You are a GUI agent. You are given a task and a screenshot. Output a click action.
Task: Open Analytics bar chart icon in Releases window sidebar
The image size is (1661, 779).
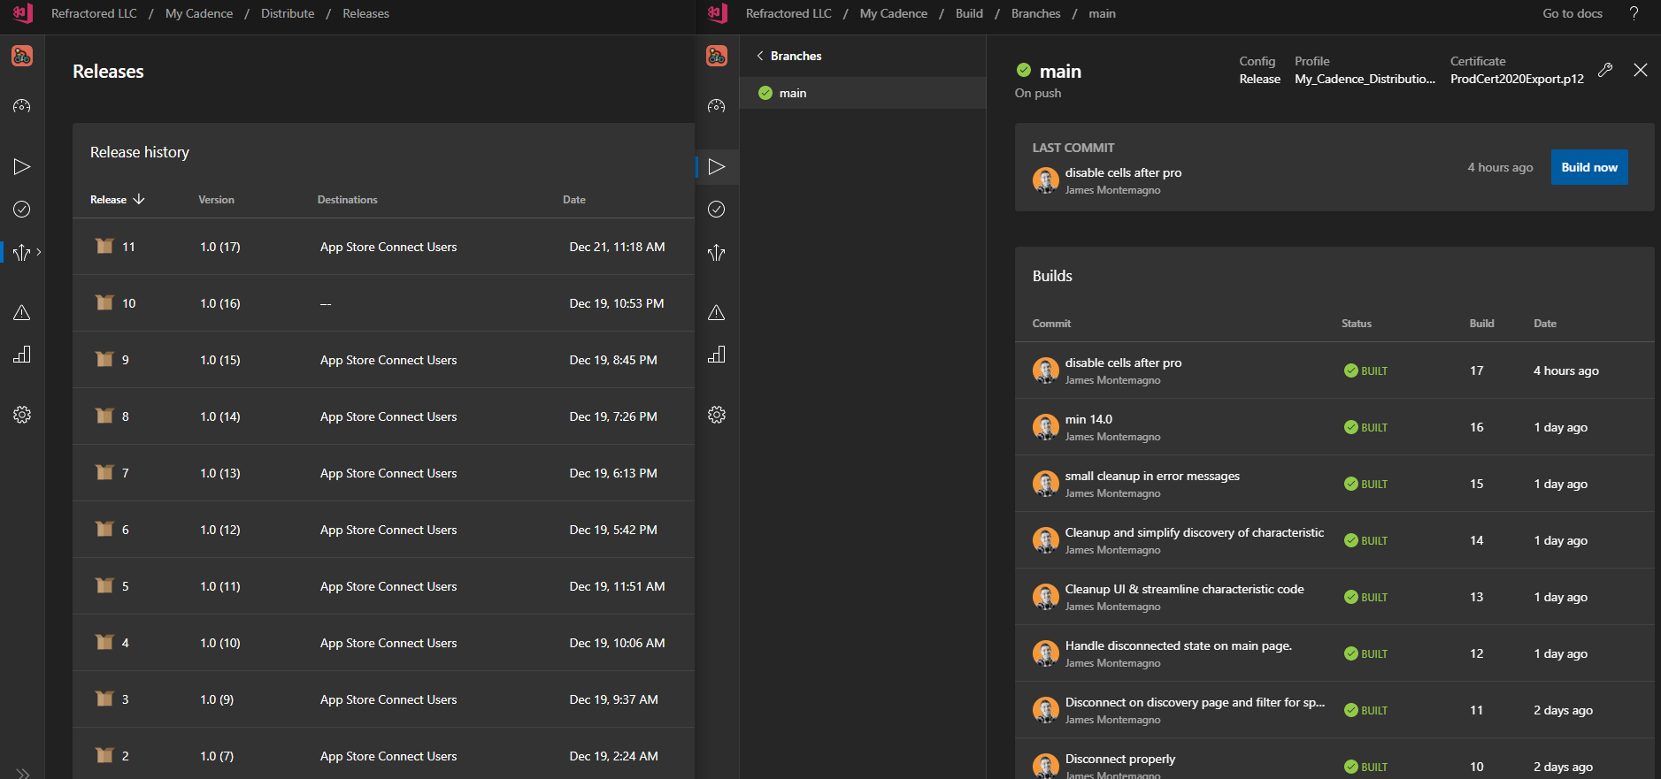click(22, 355)
